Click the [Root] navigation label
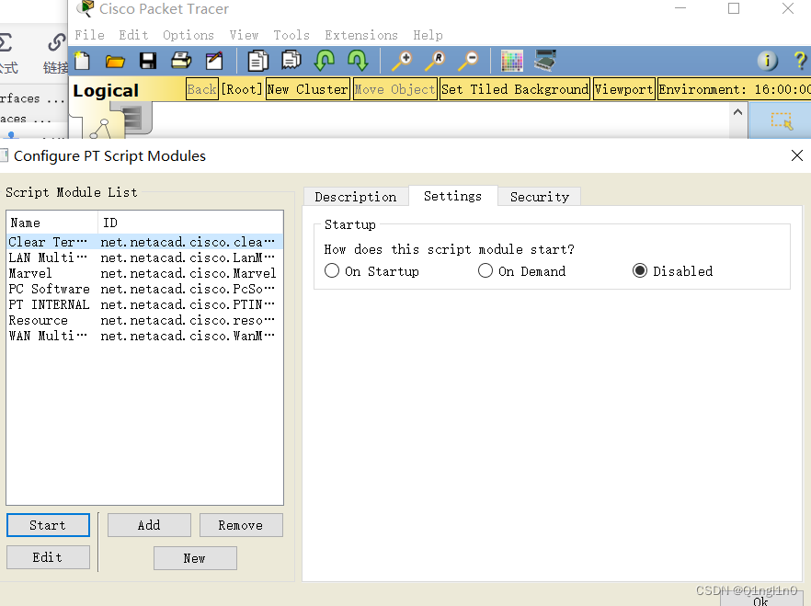 point(242,89)
